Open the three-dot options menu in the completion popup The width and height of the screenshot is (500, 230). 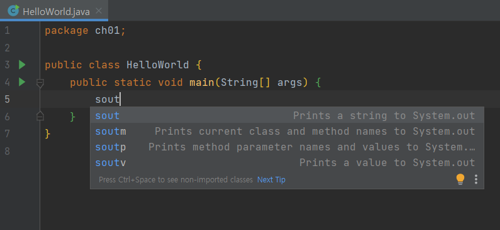click(476, 179)
